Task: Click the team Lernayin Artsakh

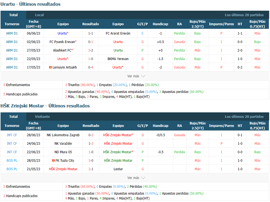Action: 65,67
